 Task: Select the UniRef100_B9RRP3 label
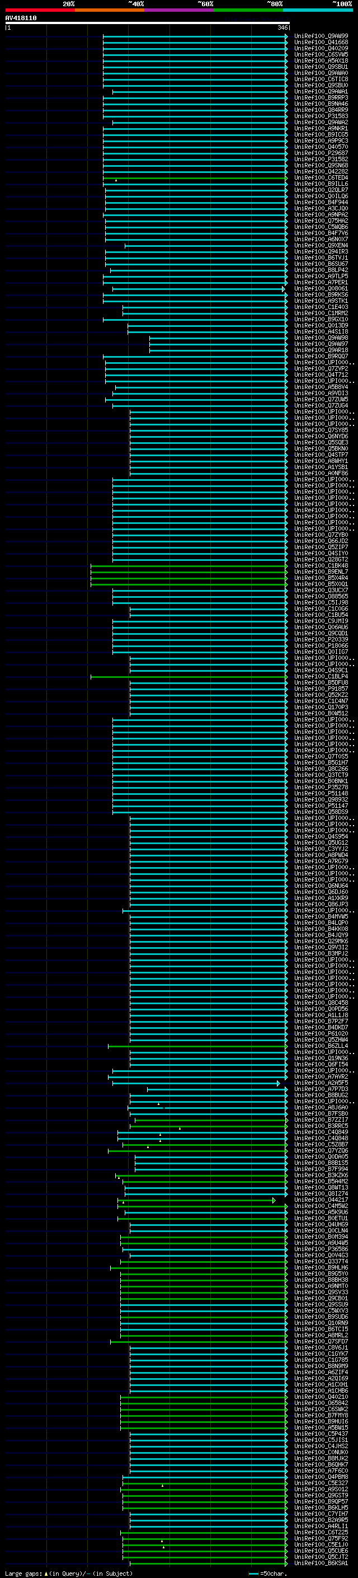coord(321,97)
